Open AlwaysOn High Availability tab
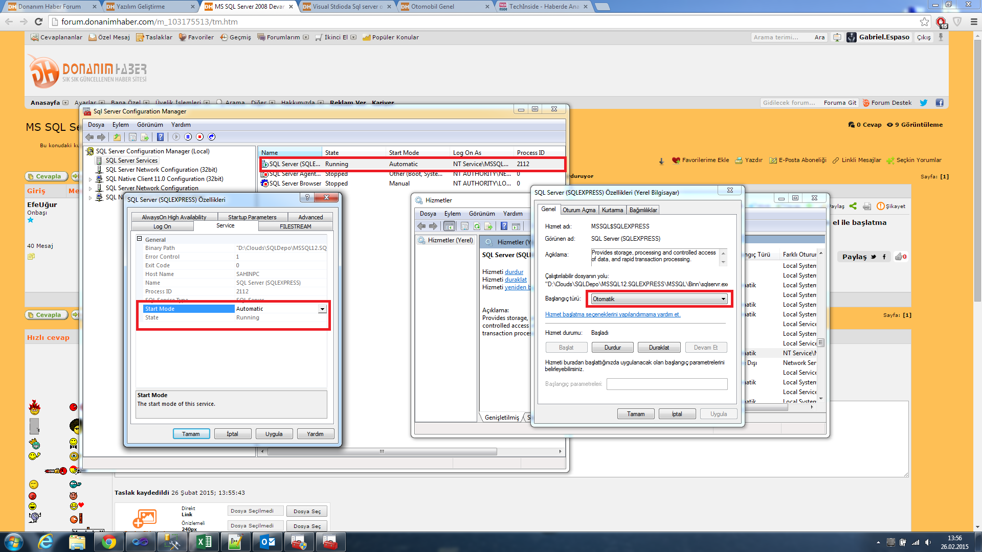The height and width of the screenshot is (552, 982). point(174,217)
